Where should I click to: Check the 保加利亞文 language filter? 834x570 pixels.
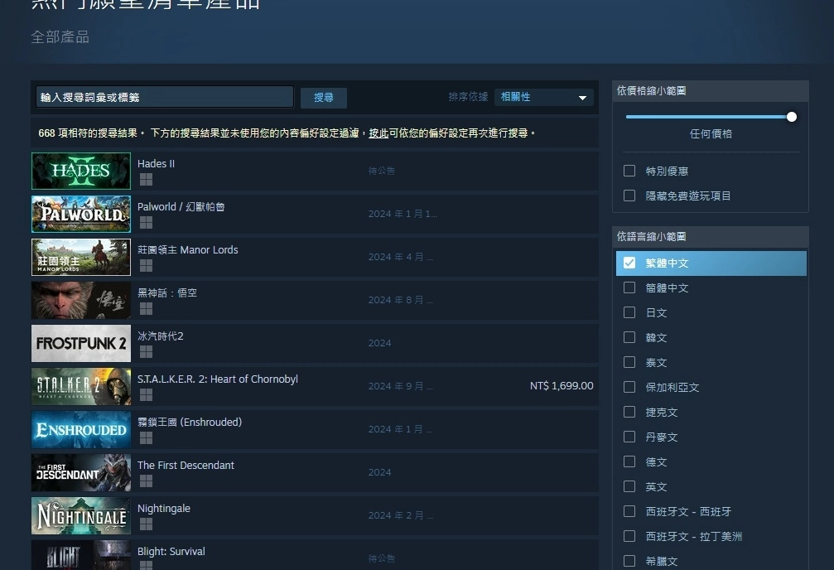[629, 387]
